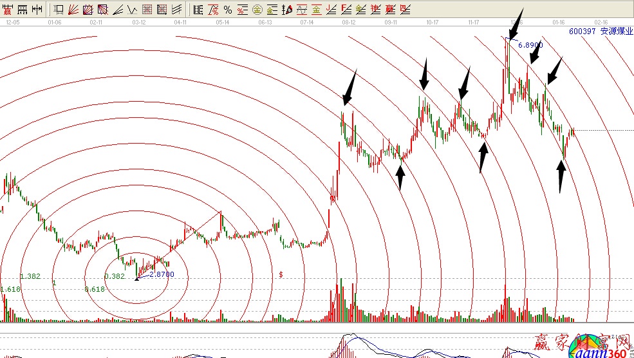Click the 神 angle lines tool icon
This screenshot has height=358, width=634.
point(375,10)
